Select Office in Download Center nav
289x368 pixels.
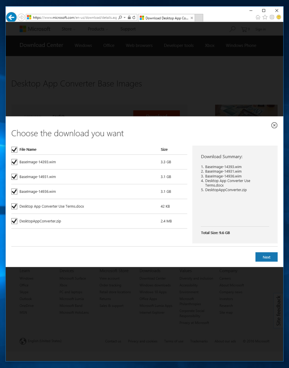pyautogui.click(x=109, y=45)
